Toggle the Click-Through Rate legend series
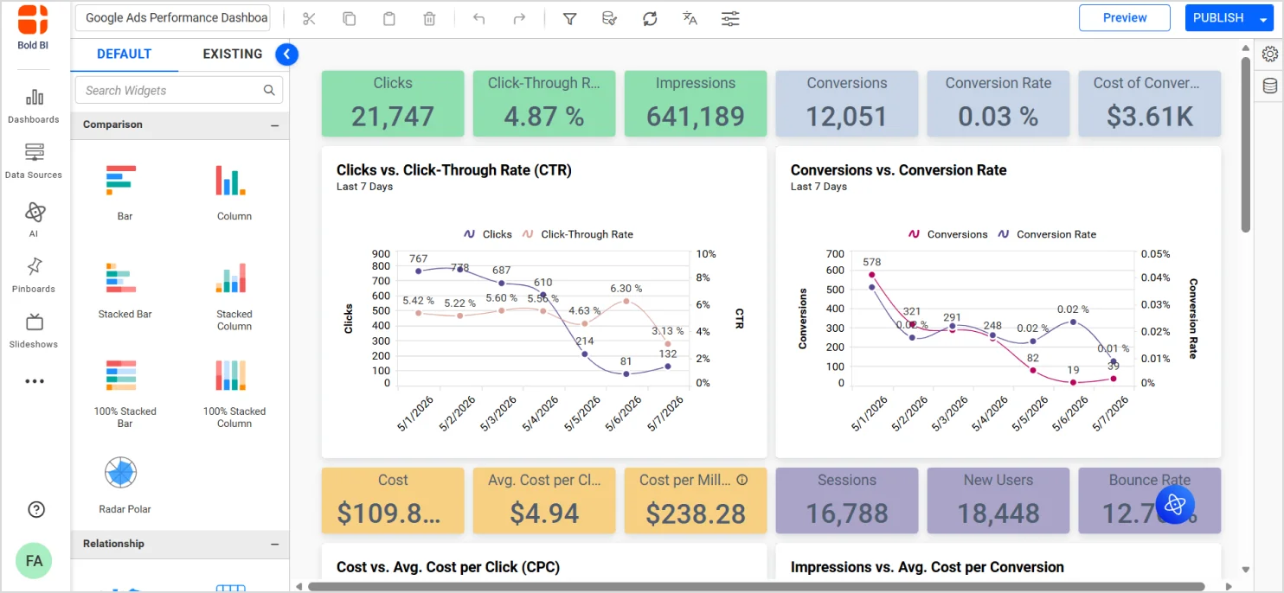 577,234
